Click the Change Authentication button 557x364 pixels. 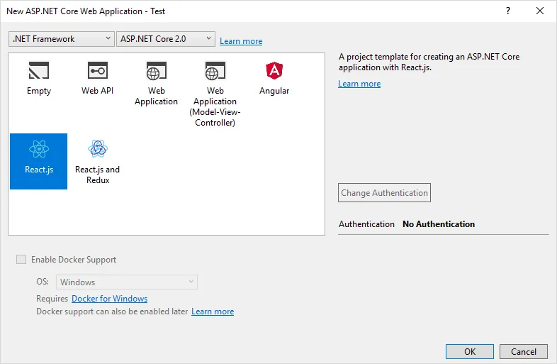click(384, 193)
